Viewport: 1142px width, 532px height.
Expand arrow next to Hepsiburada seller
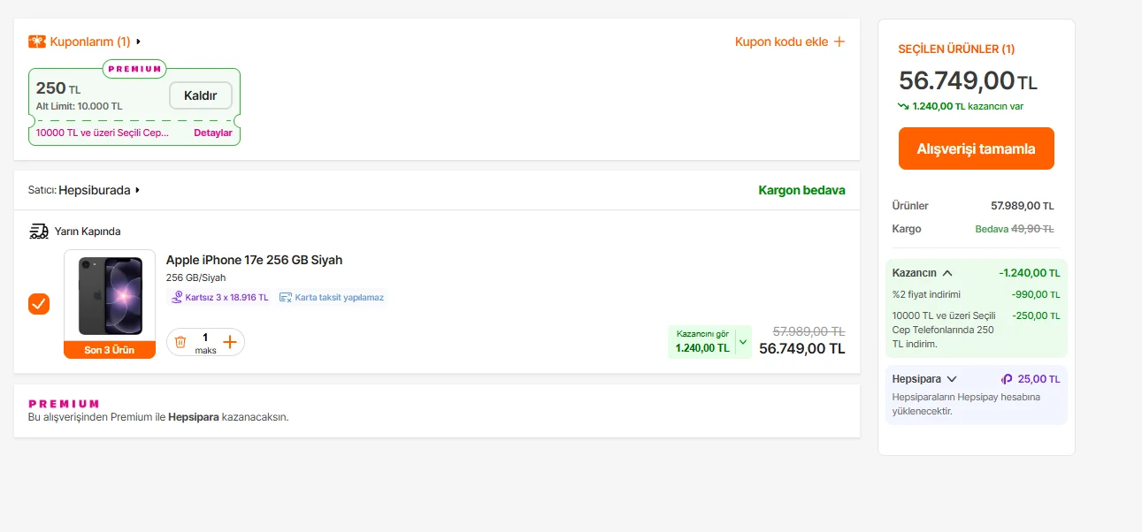[x=138, y=190]
